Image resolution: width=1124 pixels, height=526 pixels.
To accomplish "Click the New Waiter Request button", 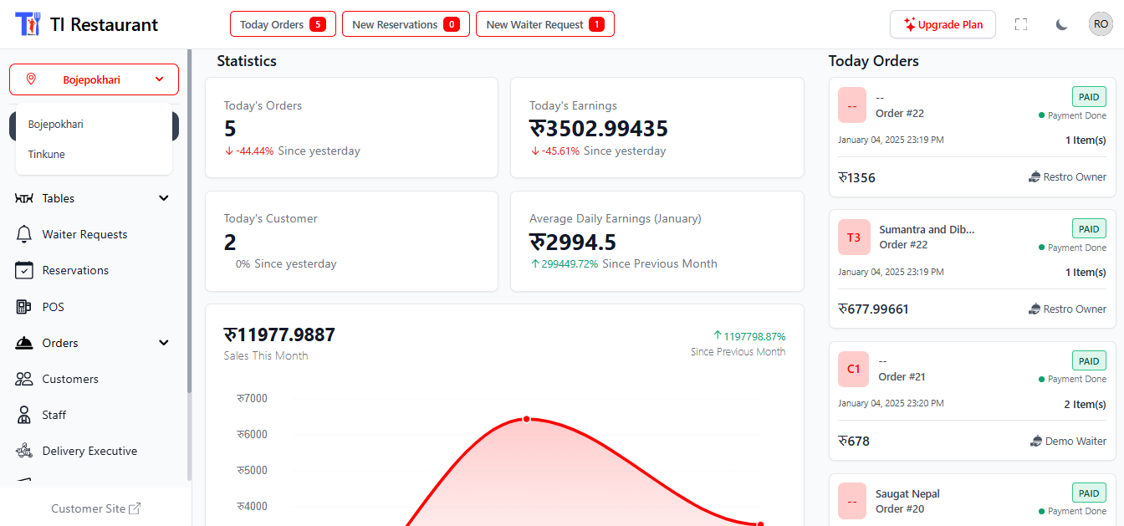I will (x=545, y=24).
